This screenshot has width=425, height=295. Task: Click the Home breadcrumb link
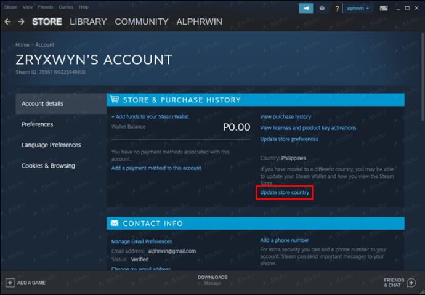click(x=22, y=45)
